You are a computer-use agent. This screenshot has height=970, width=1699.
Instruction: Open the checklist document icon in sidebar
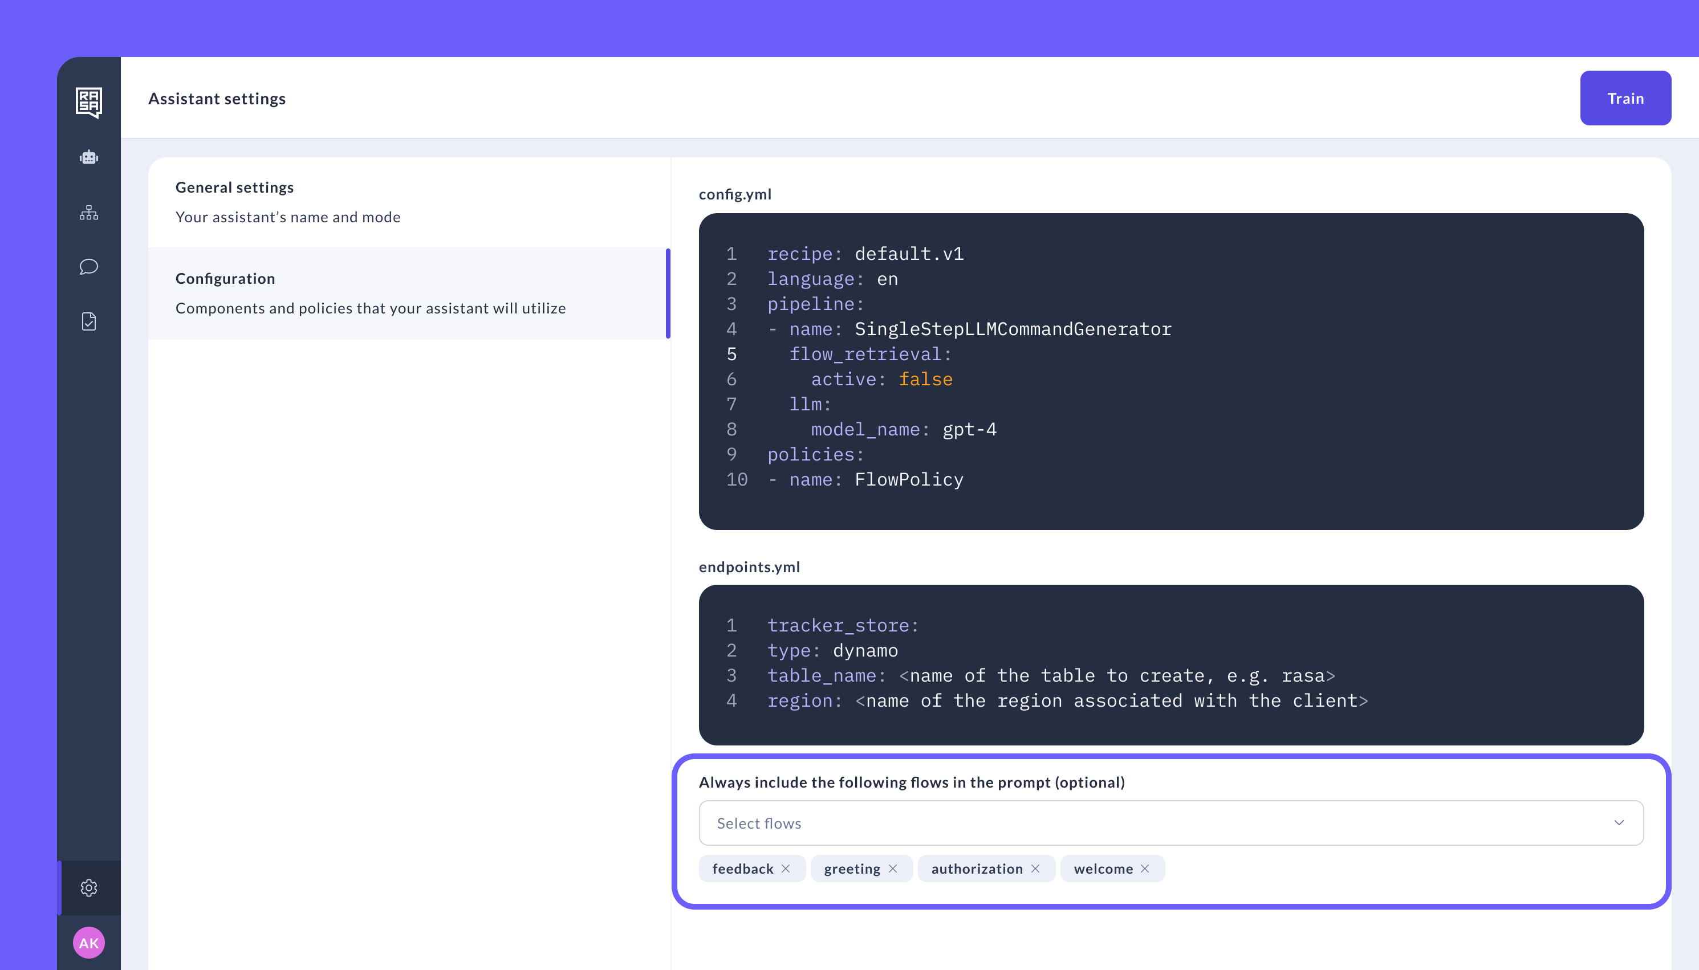coord(88,322)
